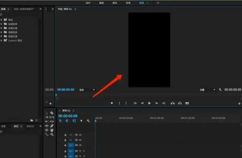This screenshot has width=242, height=158.
Task: Close the 序列 01 timeline tab
Action: [x=59, y=111]
